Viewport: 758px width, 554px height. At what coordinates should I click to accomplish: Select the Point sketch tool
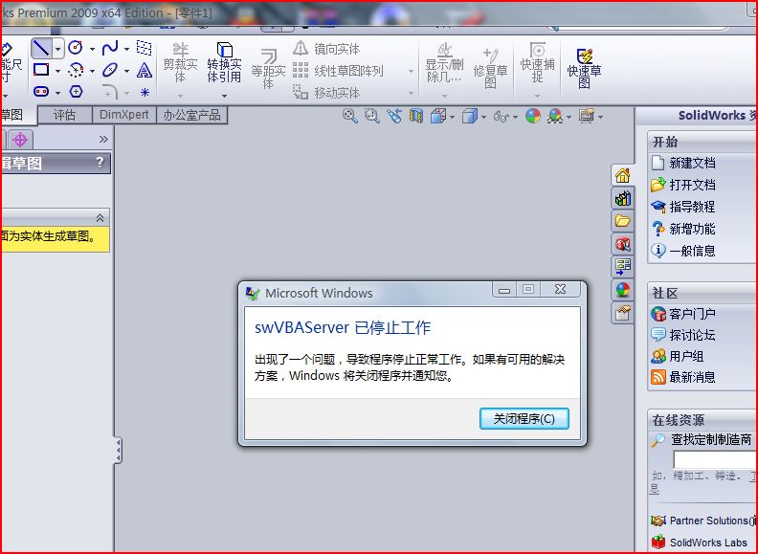click(145, 92)
